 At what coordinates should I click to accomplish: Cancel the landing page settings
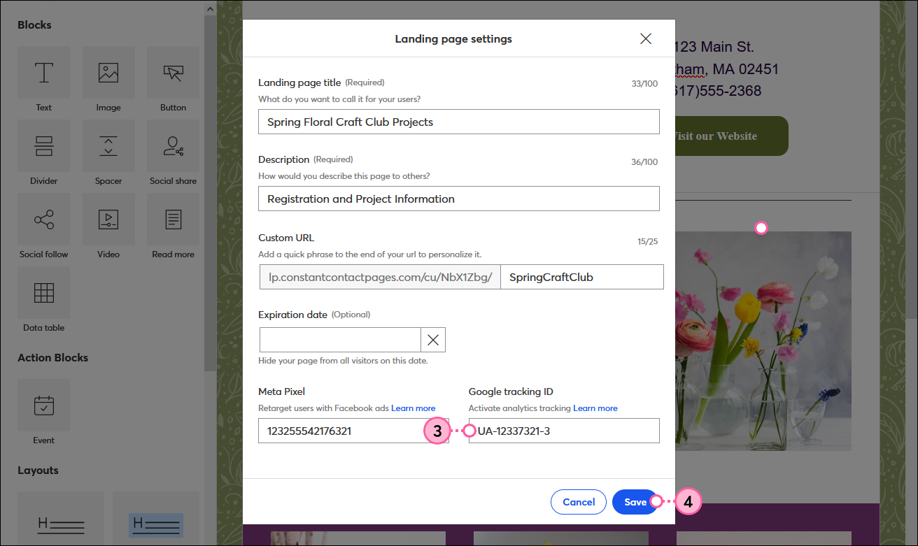tap(579, 502)
